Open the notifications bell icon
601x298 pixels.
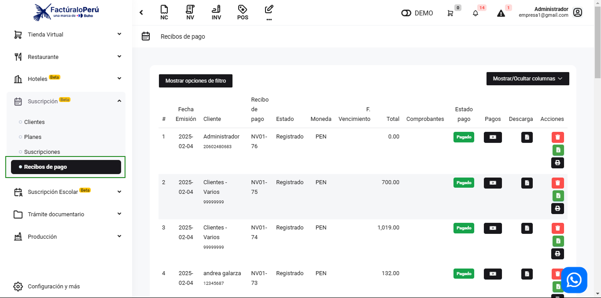pyautogui.click(x=476, y=13)
